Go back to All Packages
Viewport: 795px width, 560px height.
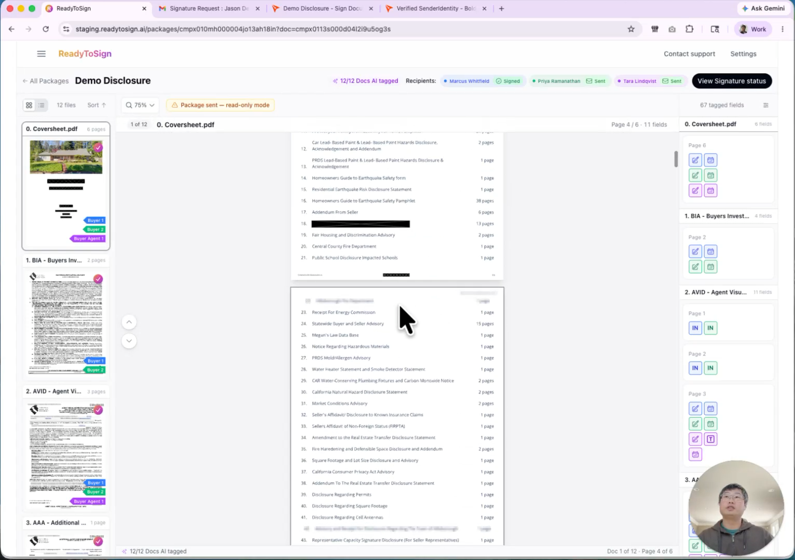pos(46,81)
